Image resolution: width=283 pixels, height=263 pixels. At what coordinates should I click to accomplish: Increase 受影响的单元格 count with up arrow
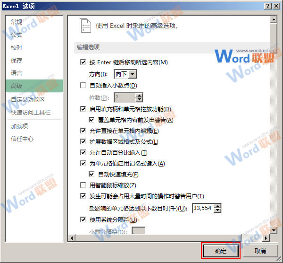click(217, 206)
